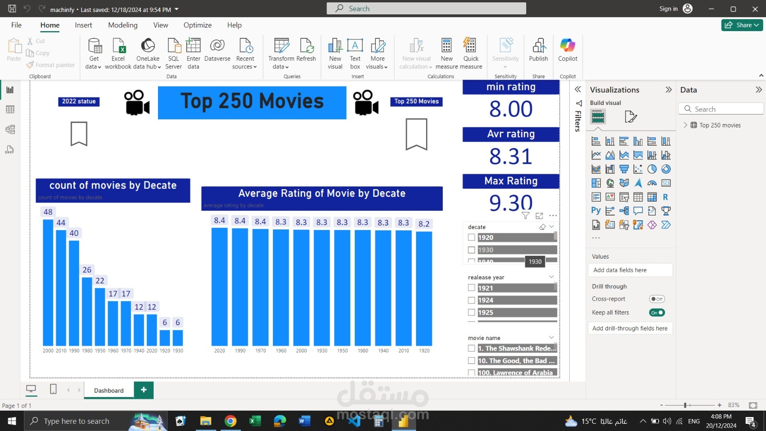This screenshot has height=431, width=766.
Task: Open Format visual brush tab
Action: tap(631, 117)
